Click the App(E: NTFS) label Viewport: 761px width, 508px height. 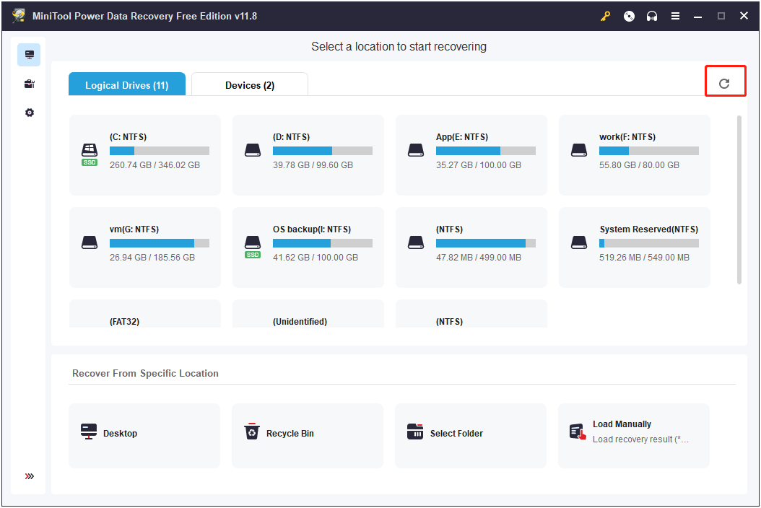[462, 137]
